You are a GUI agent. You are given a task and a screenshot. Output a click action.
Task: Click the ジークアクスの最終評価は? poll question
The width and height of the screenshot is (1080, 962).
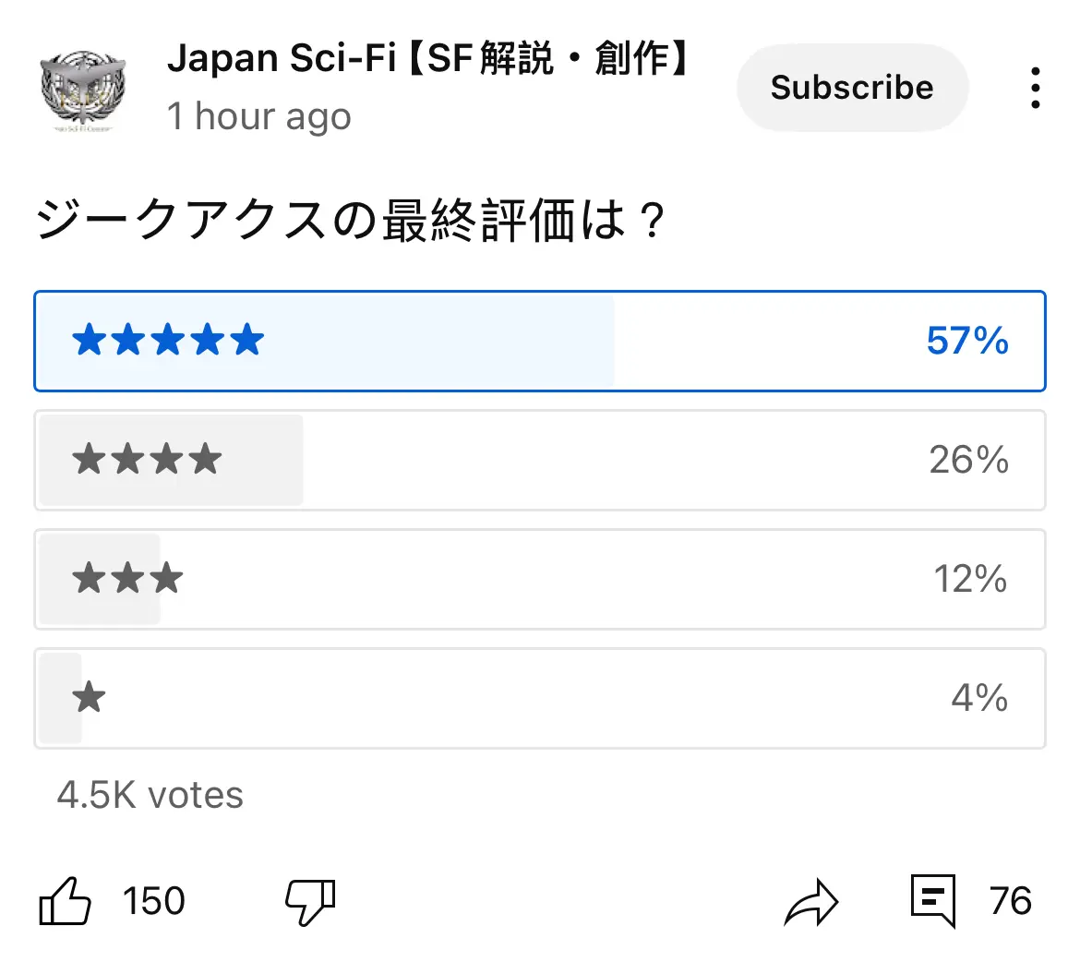pos(351,221)
